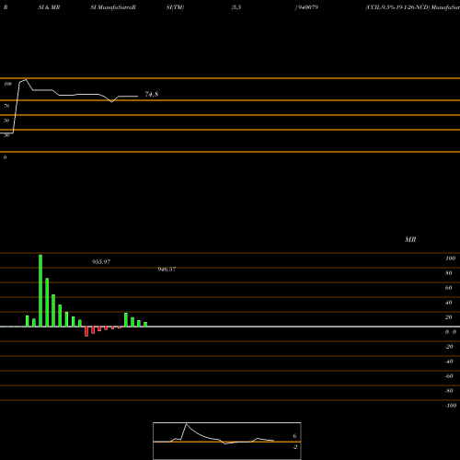
Task: Click the 70 label on RSI axis
Action: click(6, 106)
